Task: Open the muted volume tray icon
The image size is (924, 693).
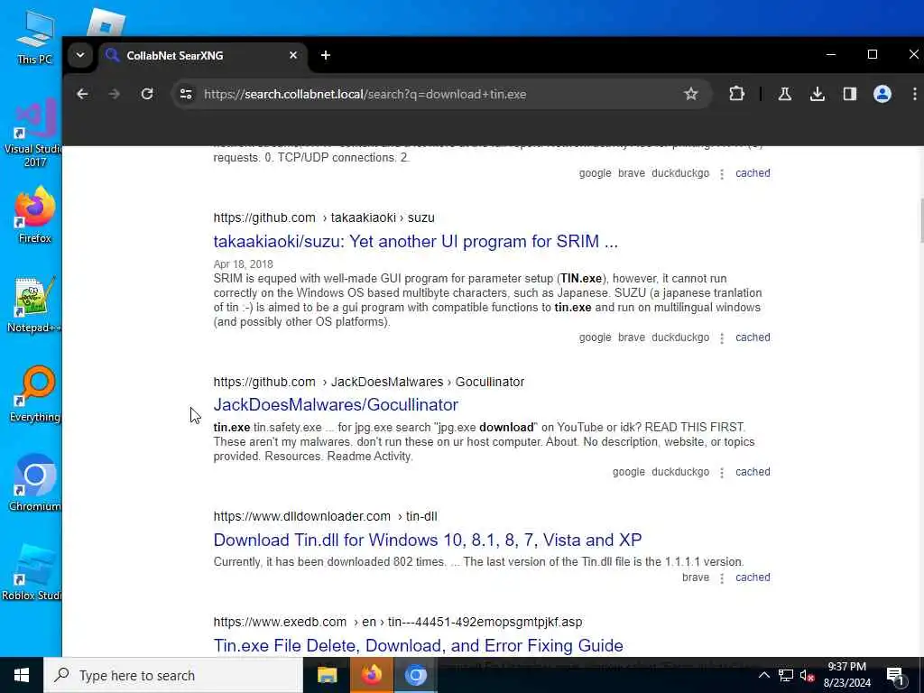Action: coord(808,676)
